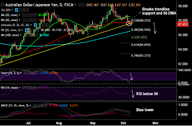Remove the Ichimoku indicator with X
Screen dimensions: 192x126
[x=50, y=25]
